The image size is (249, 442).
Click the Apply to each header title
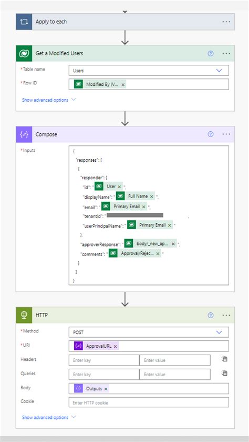click(51, 22)
